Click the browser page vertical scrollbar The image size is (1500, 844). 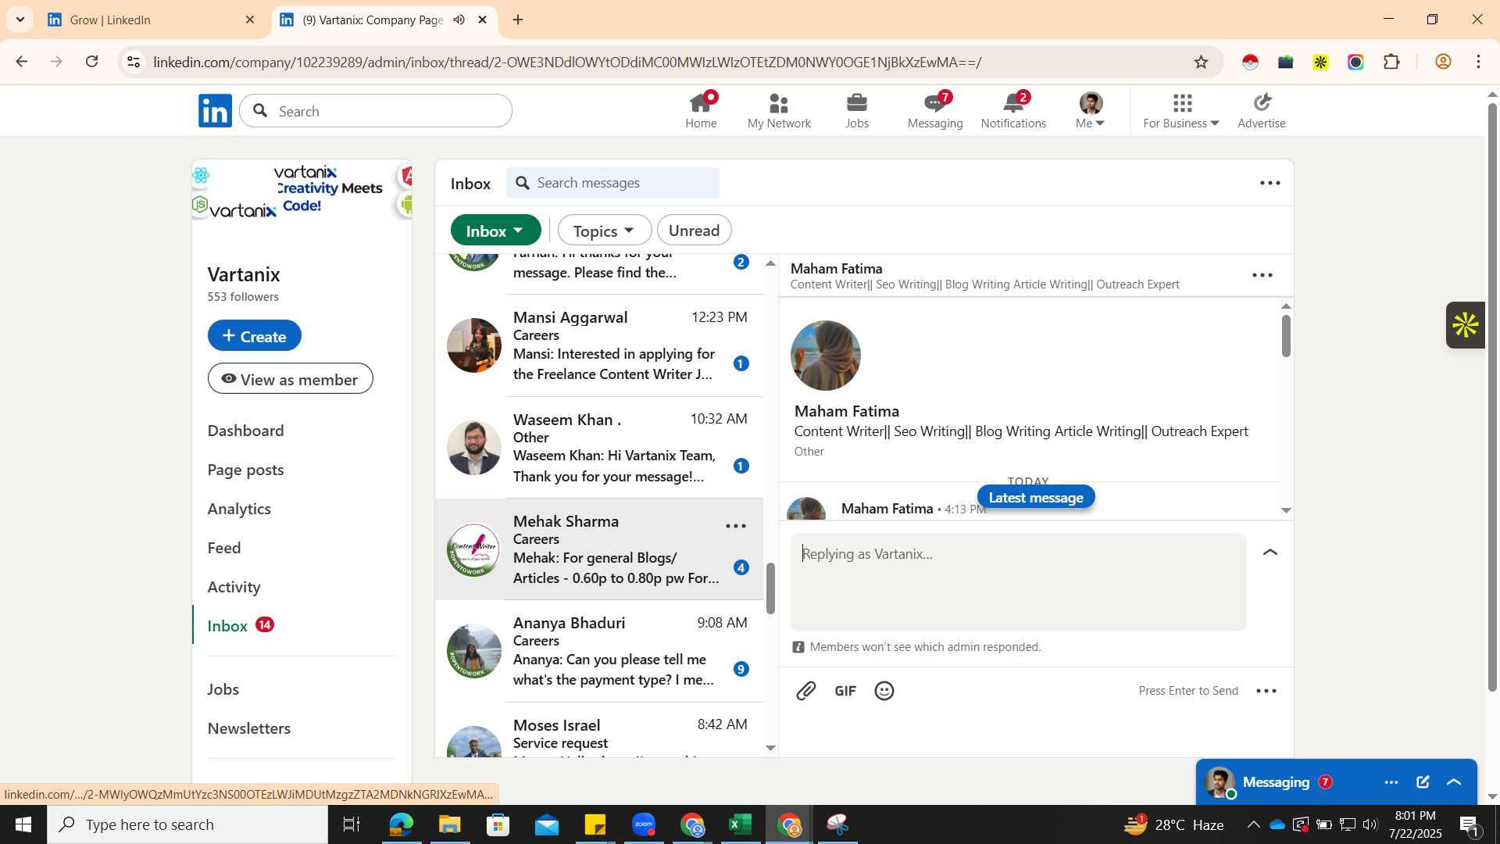point(1492,399)
